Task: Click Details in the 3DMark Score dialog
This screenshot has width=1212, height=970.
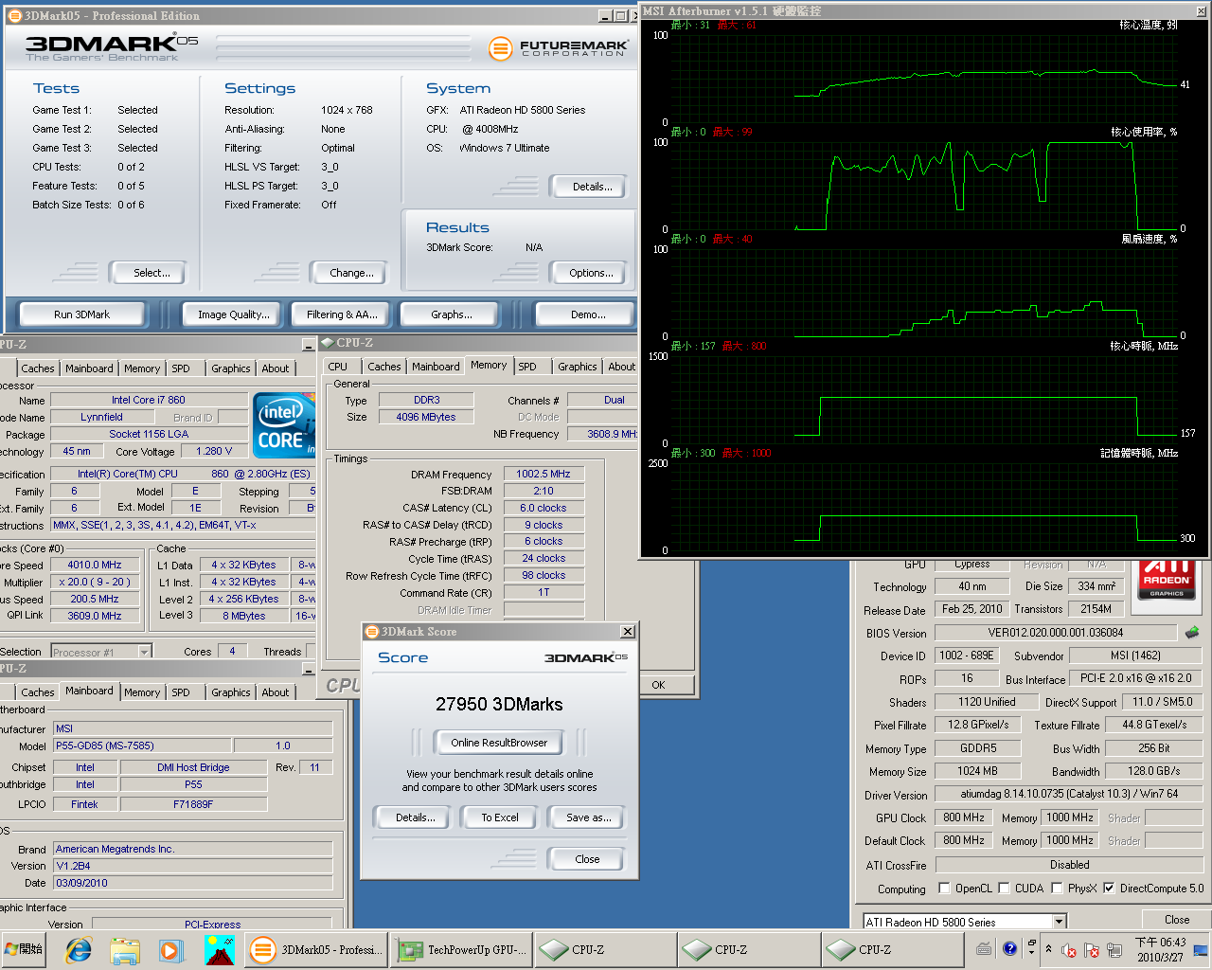Action: tap(415, 817)
